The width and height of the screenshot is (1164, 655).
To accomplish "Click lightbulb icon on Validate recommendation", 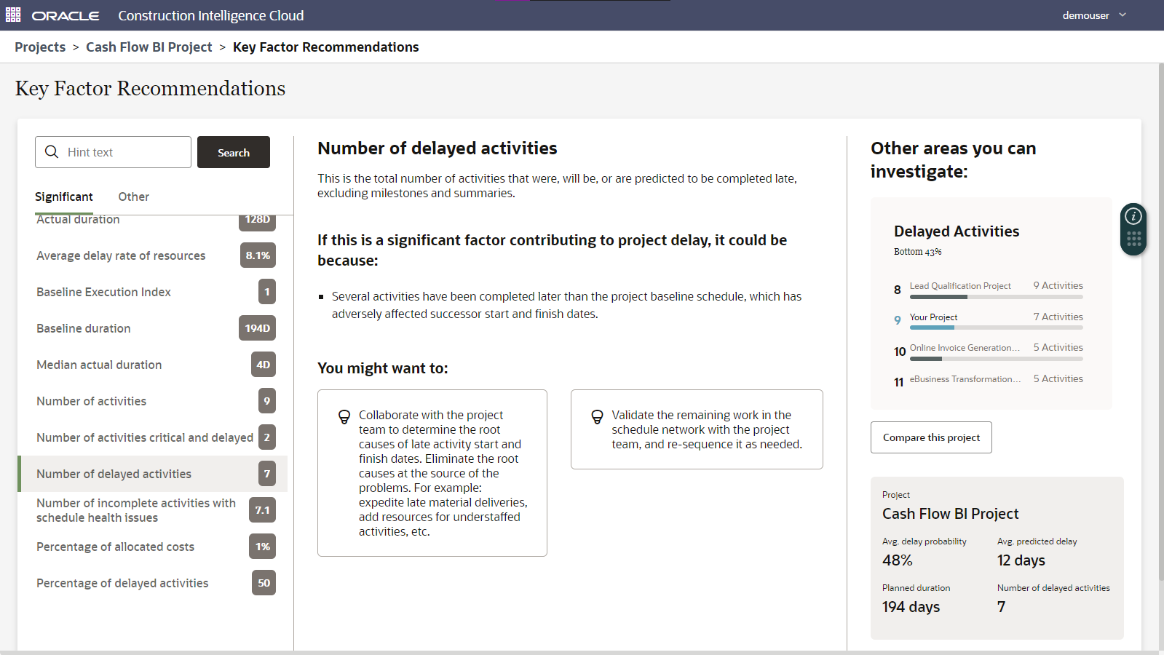I will click(597, 417).
